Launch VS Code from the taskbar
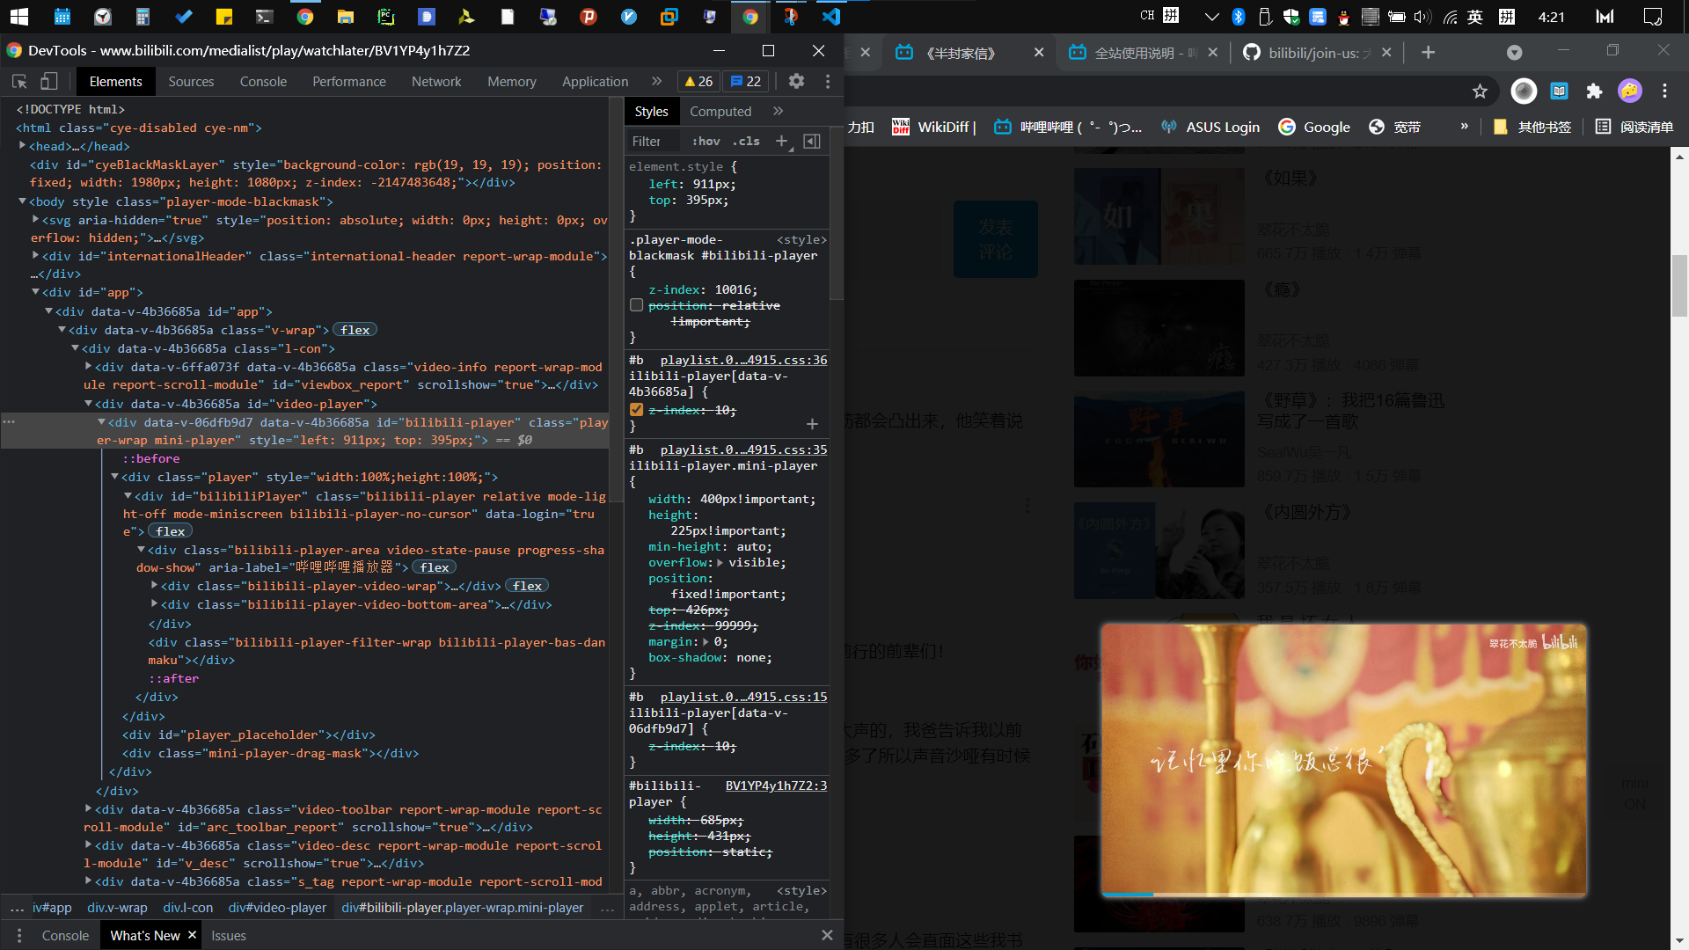Viewport: 1689px width, 950px height. (x=831, y=17)
